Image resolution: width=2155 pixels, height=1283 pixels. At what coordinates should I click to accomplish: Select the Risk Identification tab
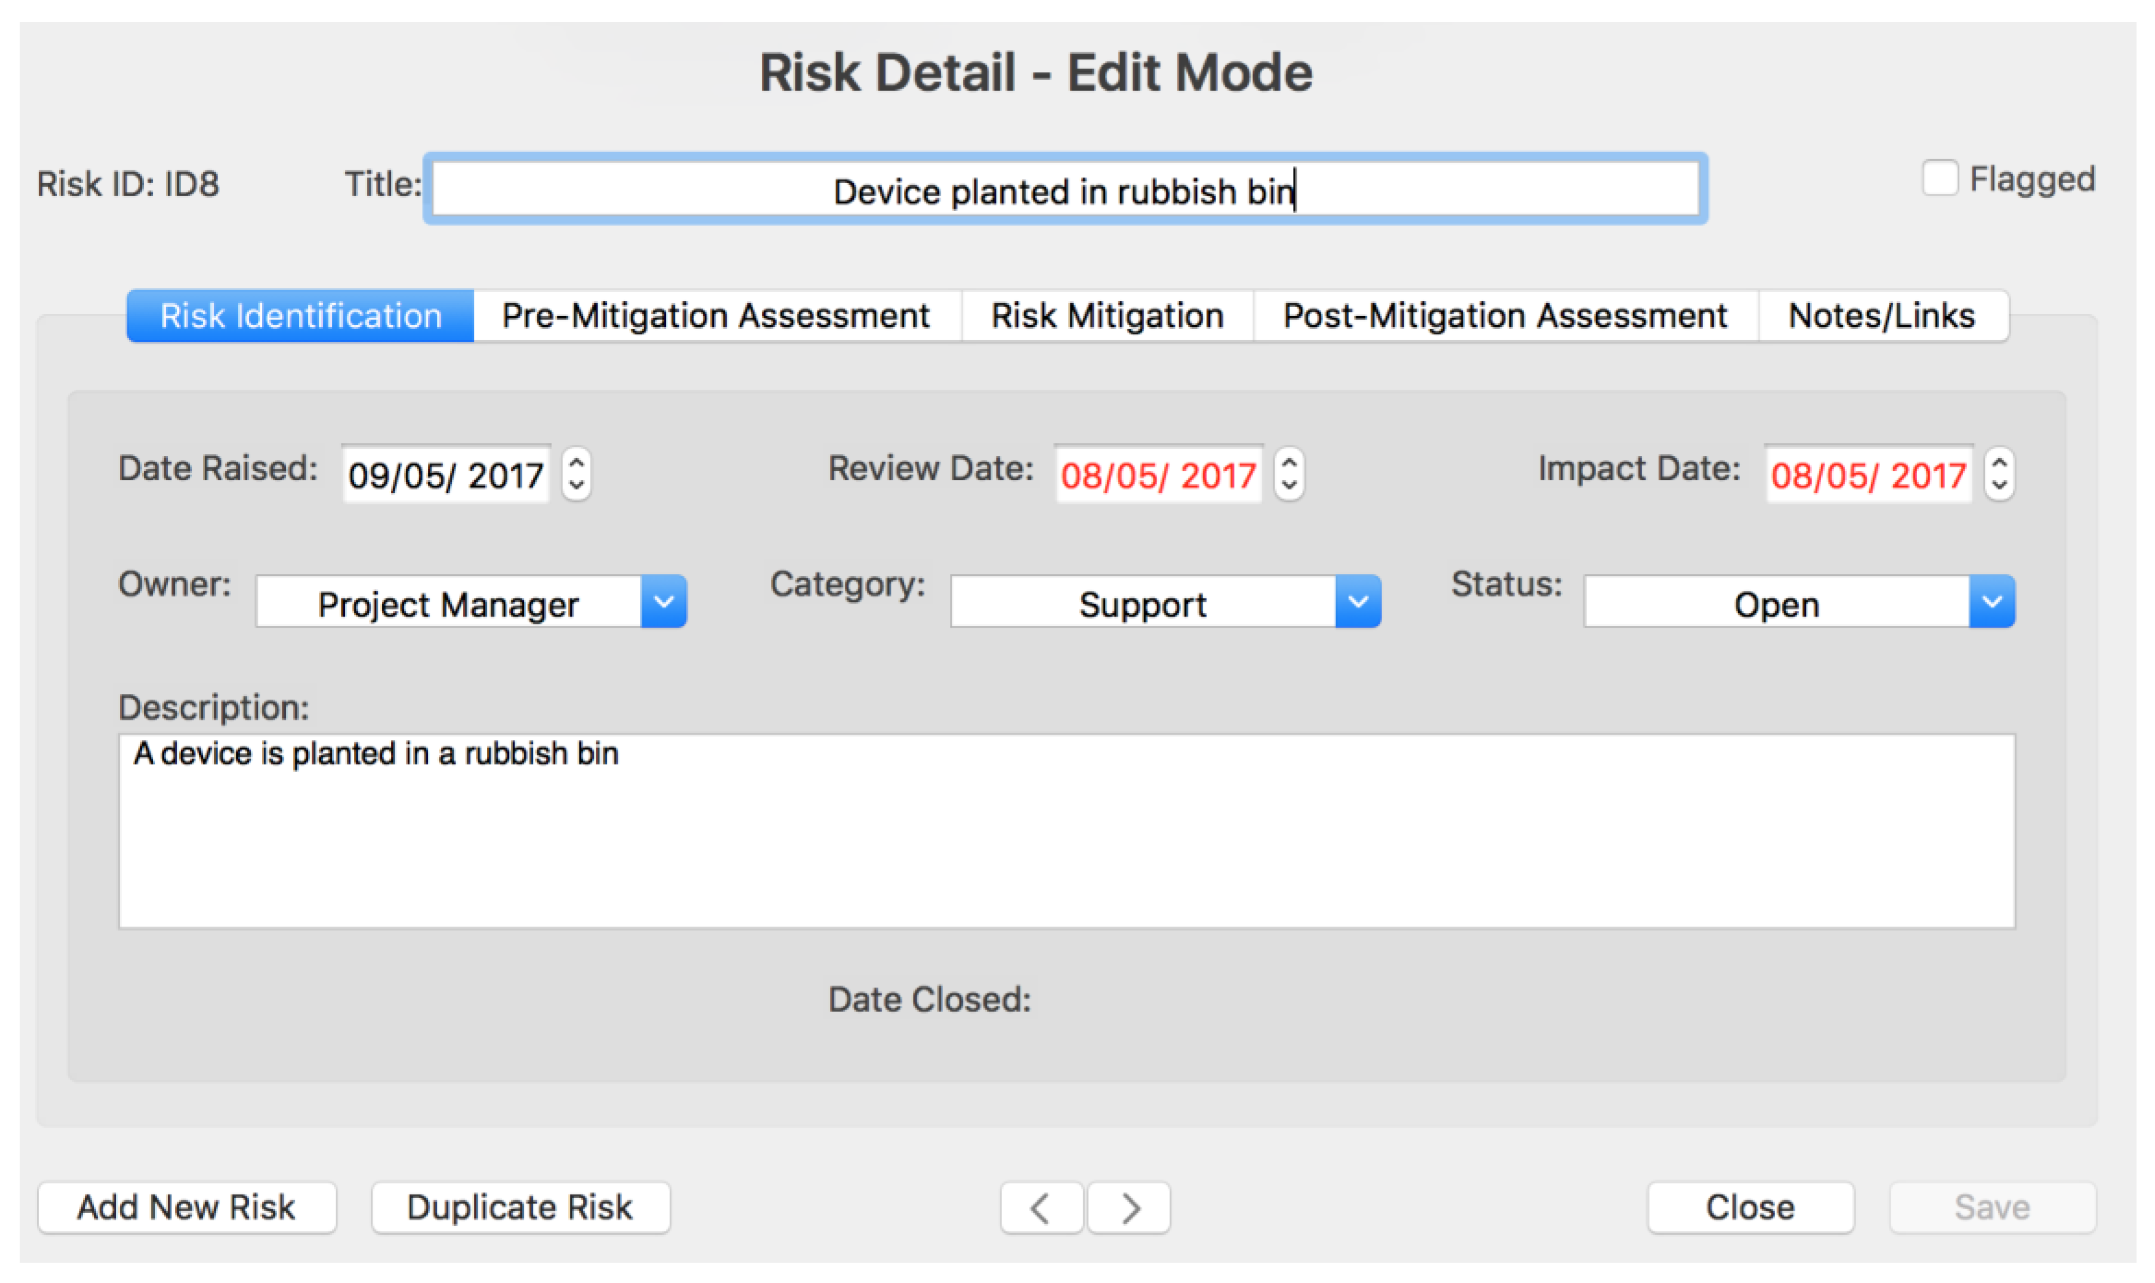pyautogui.click(x=300, y=317)
